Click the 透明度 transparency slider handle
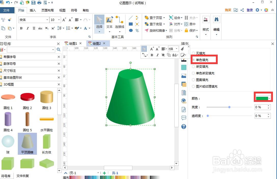The height and width of the screenshot is (179, 277). pyautogui.click(x=208, y=116)
